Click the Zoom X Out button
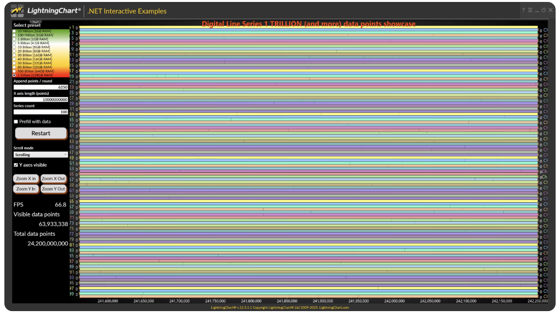 53,178
